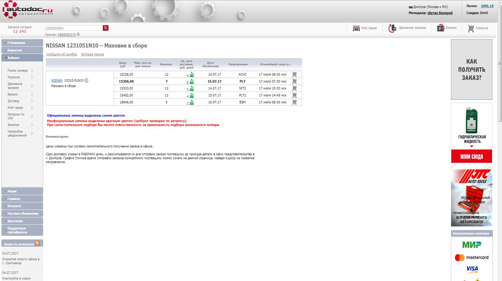Image resolution: width=502 pixels, height=281 pixels.
Task: Click the Направление column header
Action: (x=238, y=64)
